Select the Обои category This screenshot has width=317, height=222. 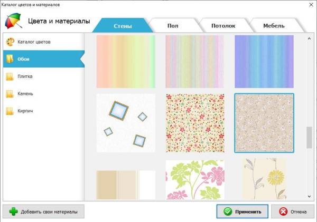click(43, 59)
